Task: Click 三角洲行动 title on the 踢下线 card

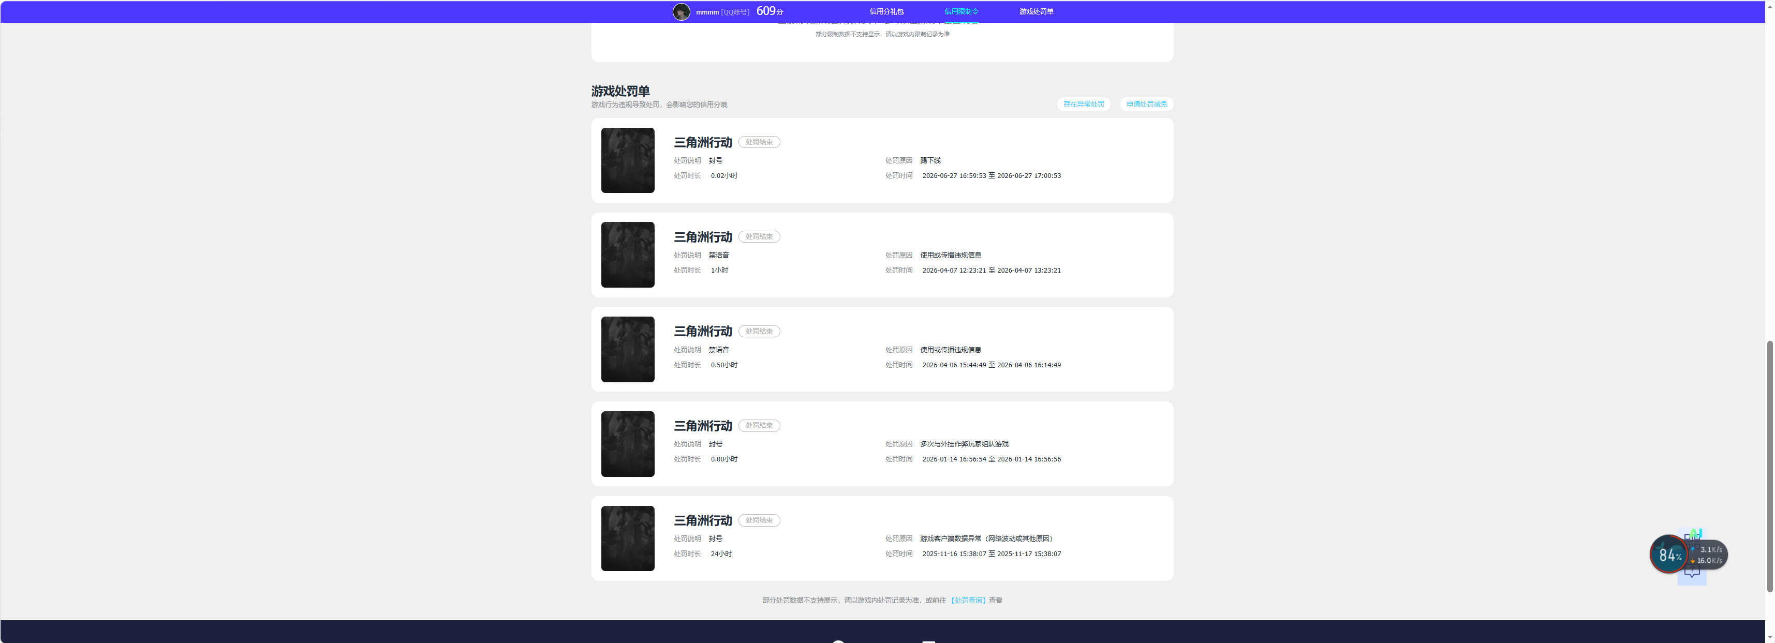Action: tap(703, 142)
